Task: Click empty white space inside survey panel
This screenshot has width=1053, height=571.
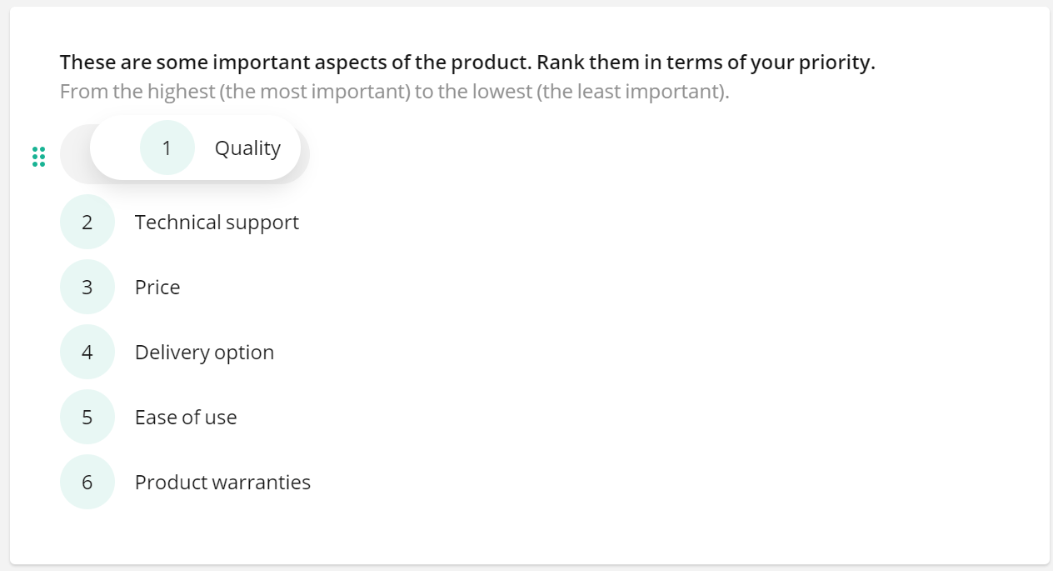Action: point(666,333)
